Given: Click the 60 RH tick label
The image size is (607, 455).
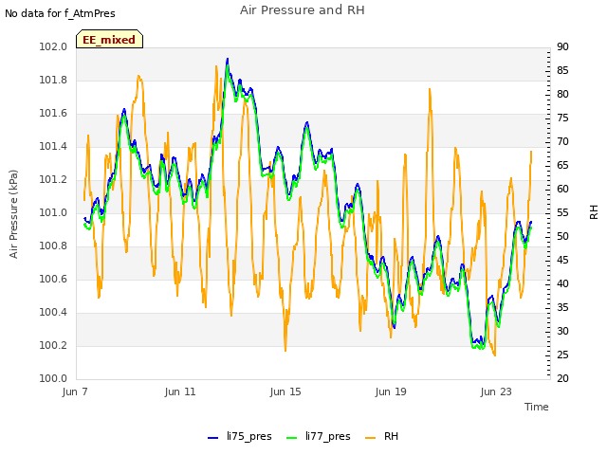Looking at the screenshot, I should click(562, 189).
